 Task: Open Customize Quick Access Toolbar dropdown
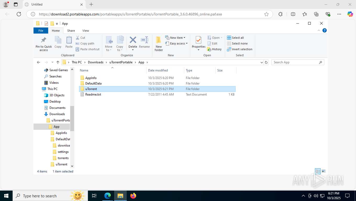[x=57, y=24]
